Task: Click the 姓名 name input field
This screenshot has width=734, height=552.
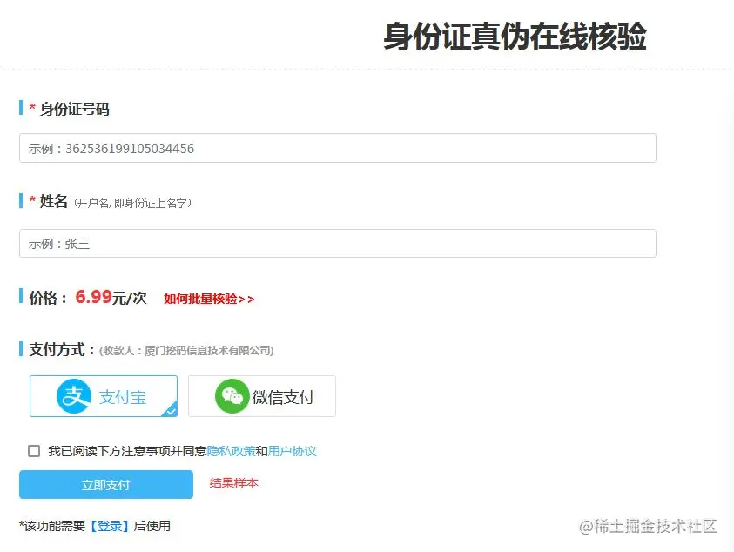Action: [x=338, y=243]
